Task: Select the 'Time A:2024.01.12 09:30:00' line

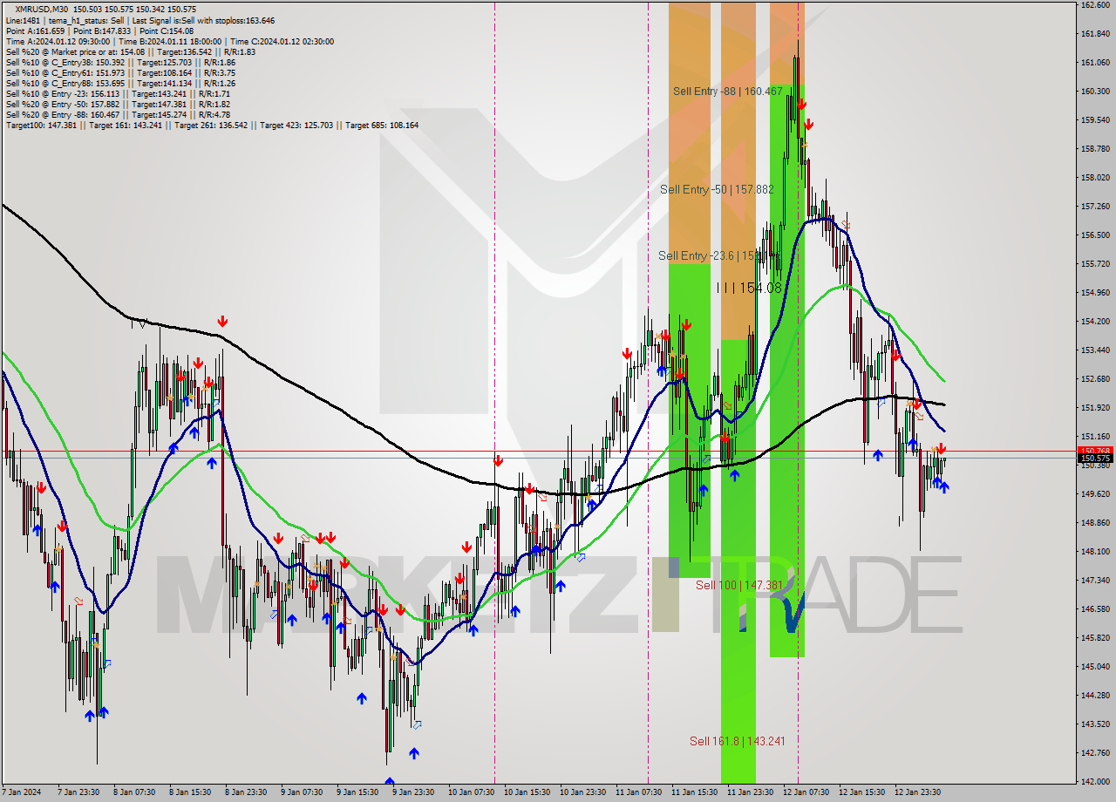Action: pyautogui.click(x=169, y=41)
